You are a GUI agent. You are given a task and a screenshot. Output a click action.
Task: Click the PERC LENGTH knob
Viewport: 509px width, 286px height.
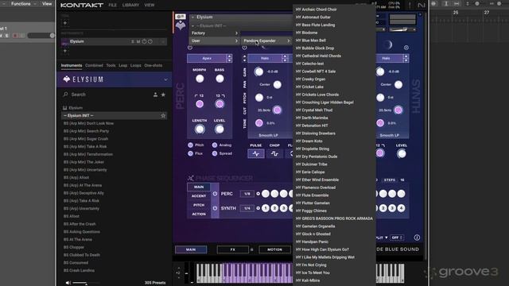(x=200, y=129)
